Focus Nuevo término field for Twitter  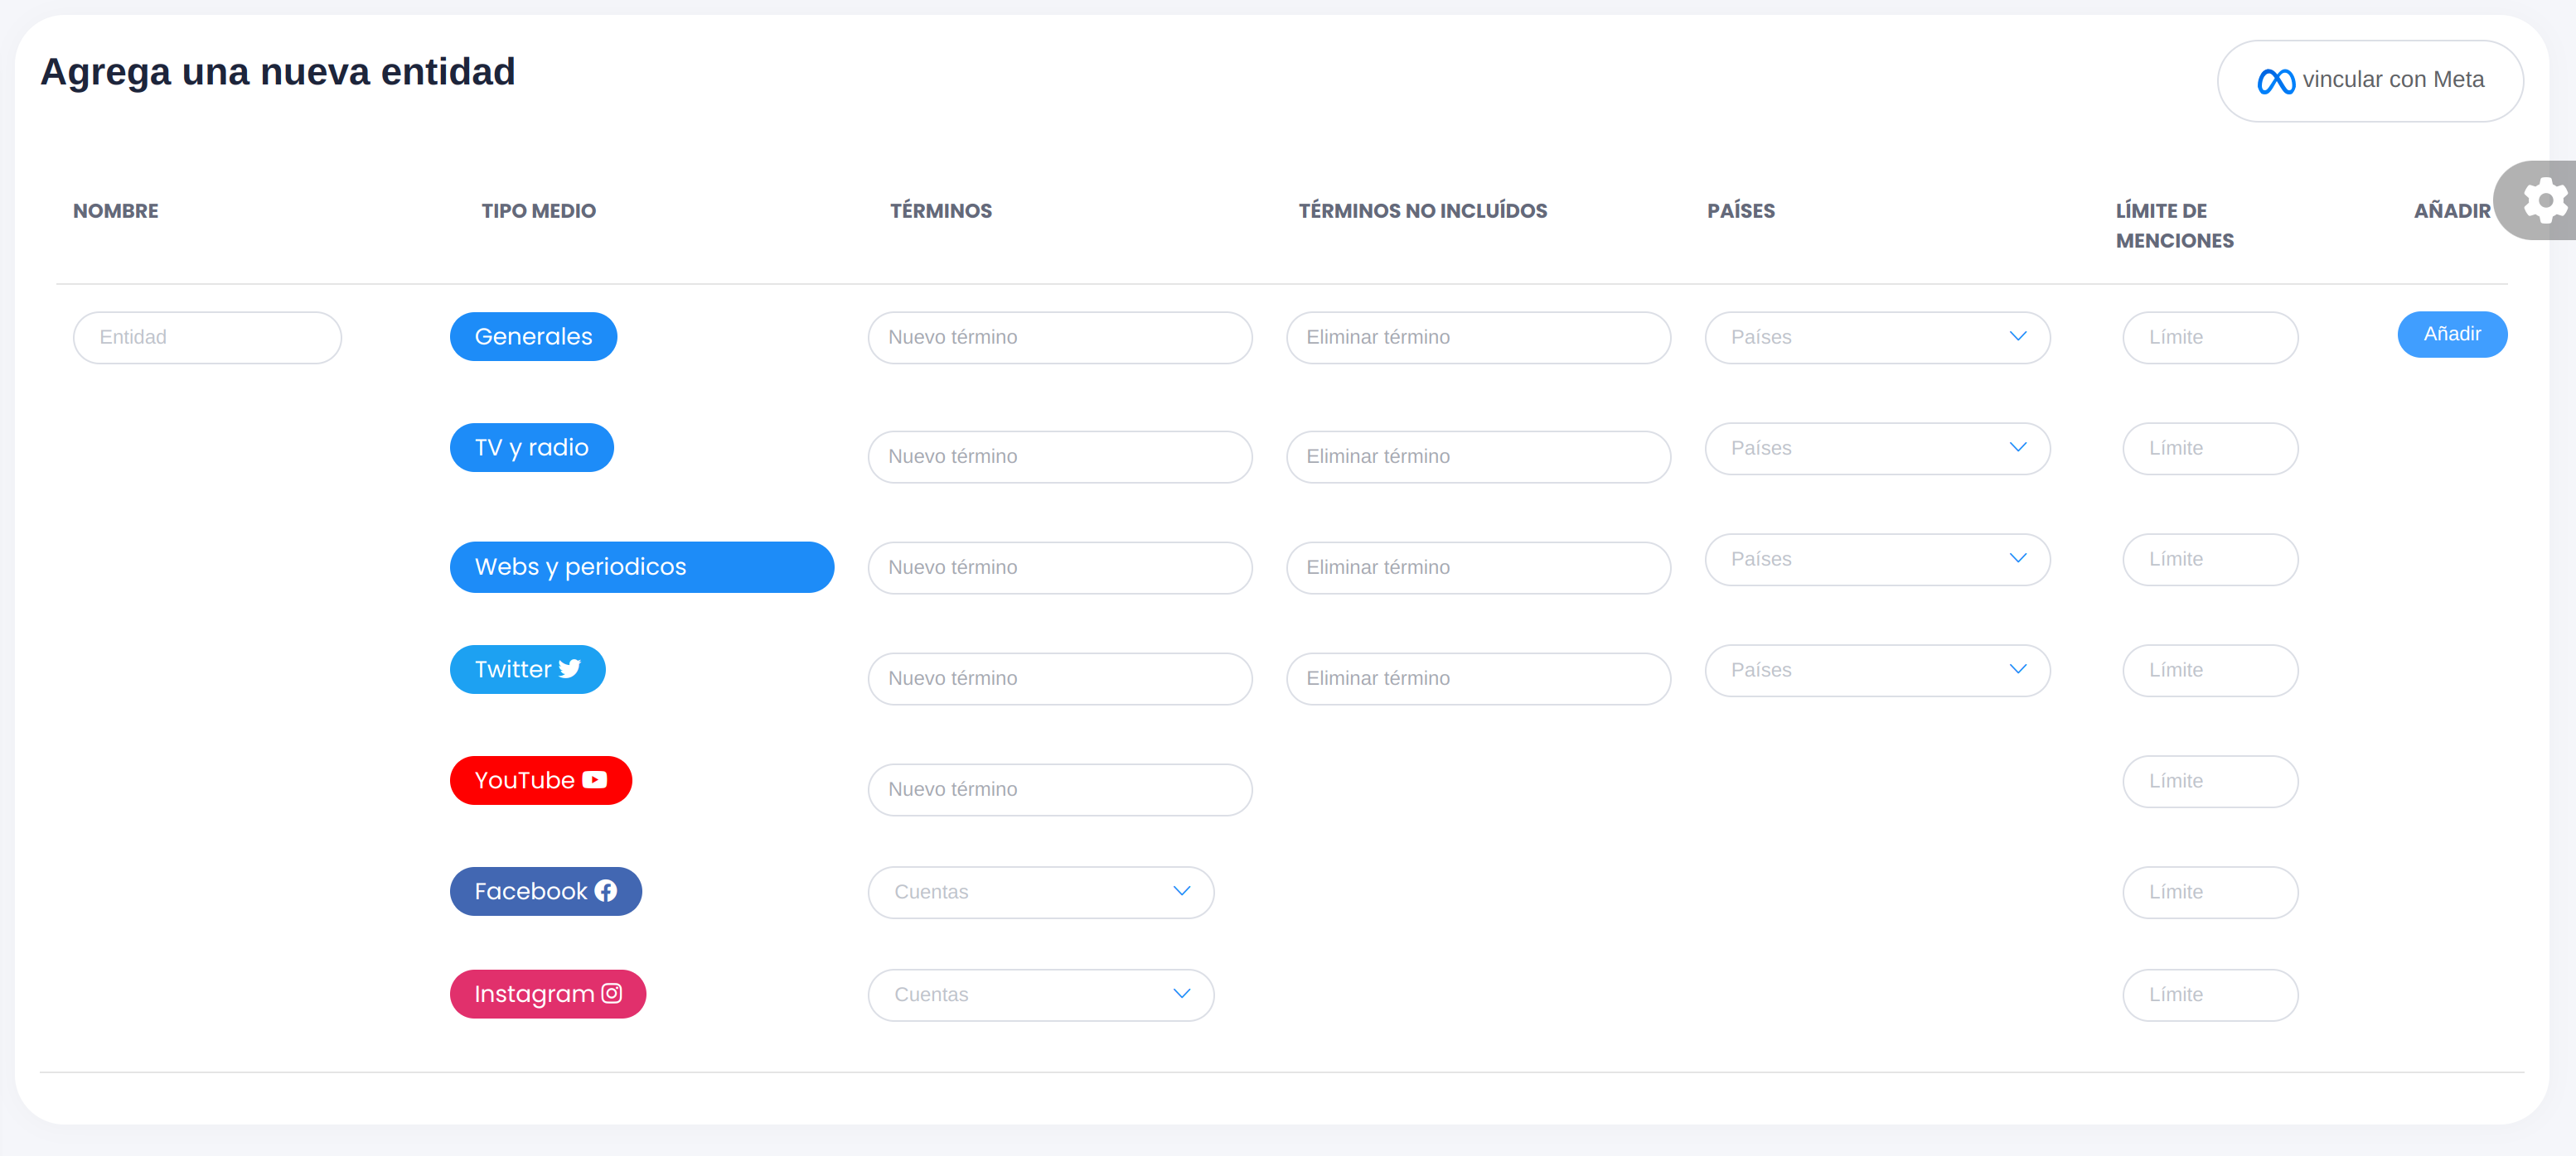[1059, 678]
